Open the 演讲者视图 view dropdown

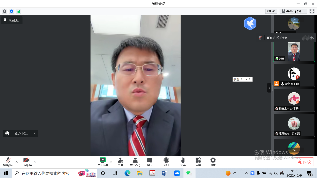293,11
